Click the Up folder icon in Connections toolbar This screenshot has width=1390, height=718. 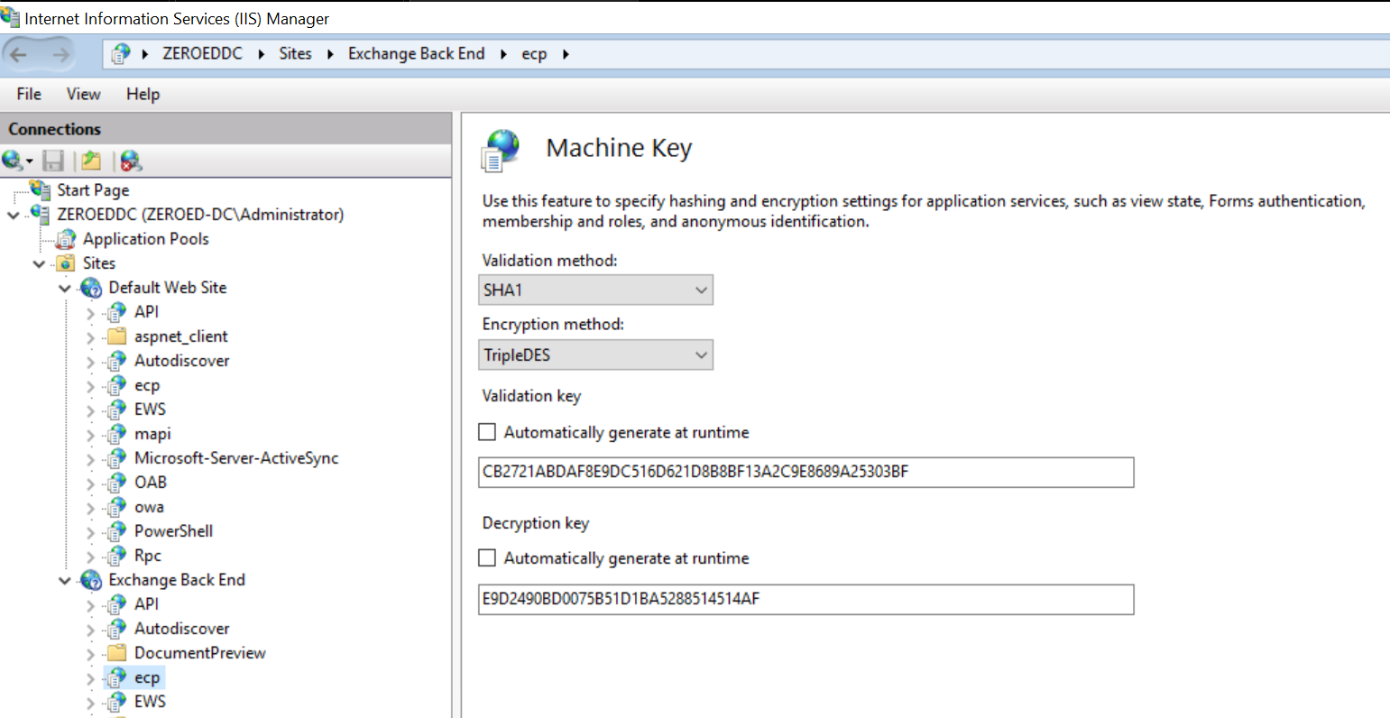[x=91, y=161]
